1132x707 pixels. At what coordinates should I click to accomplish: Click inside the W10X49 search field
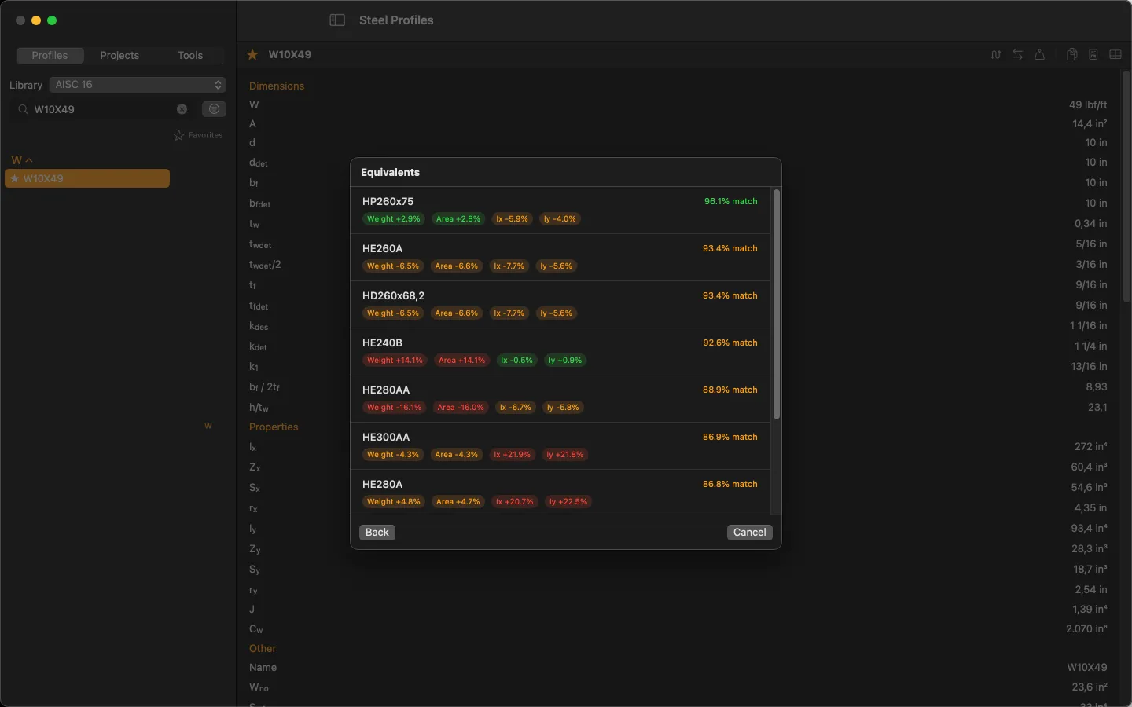pyautogui.click(x=104, y=109)
